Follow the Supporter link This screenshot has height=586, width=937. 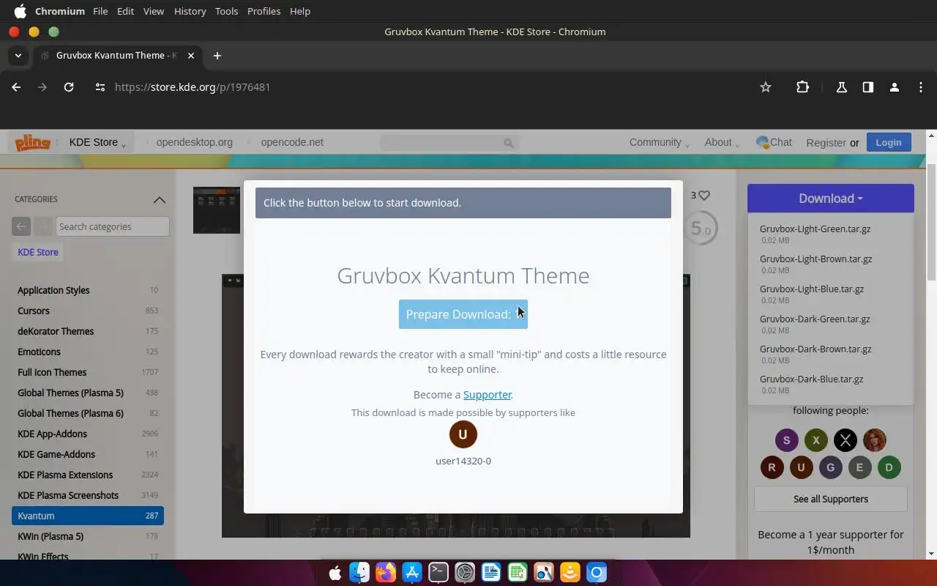pyautogui.click(x=487, y=395)
